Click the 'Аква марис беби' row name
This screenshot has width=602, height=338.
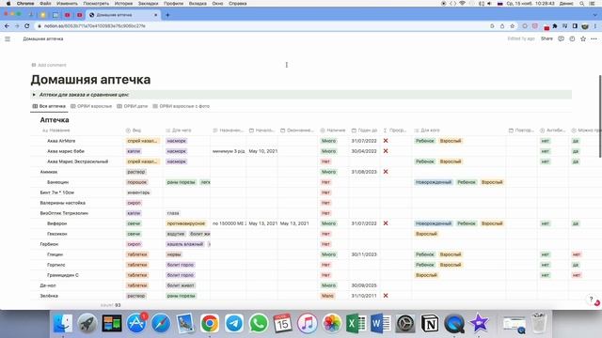[x=66, y=151]
